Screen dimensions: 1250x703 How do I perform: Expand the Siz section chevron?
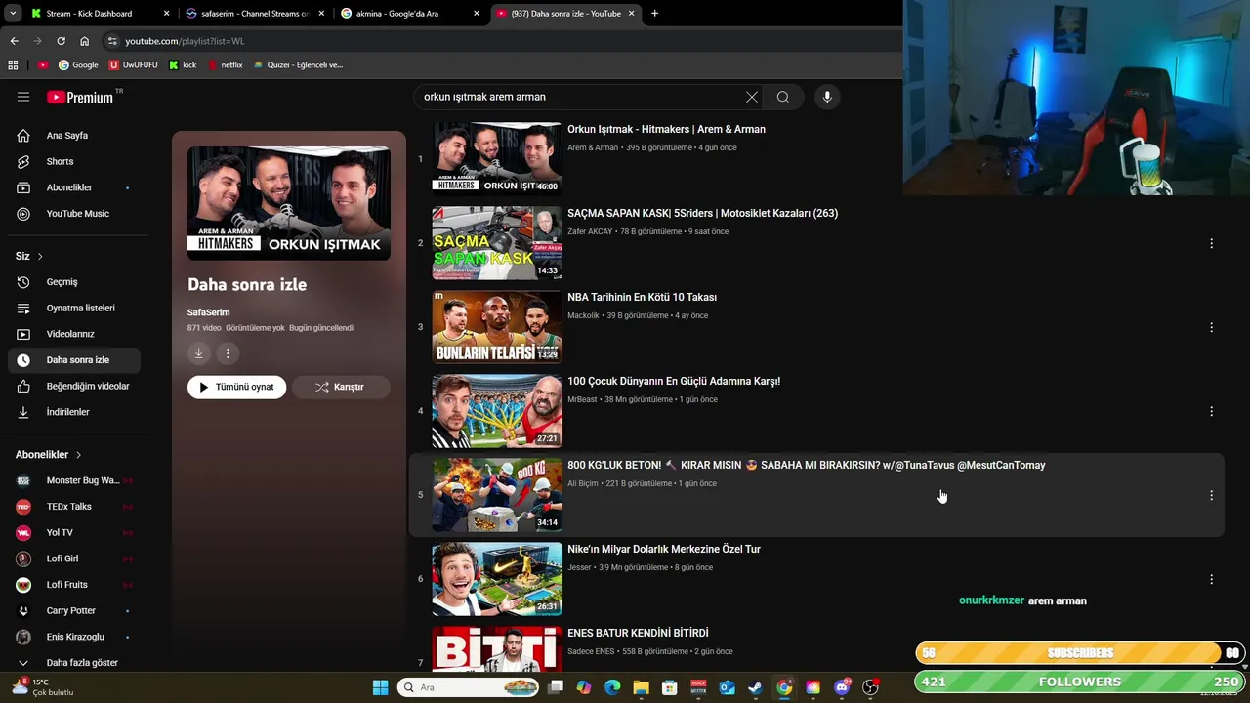pos(40,256)
